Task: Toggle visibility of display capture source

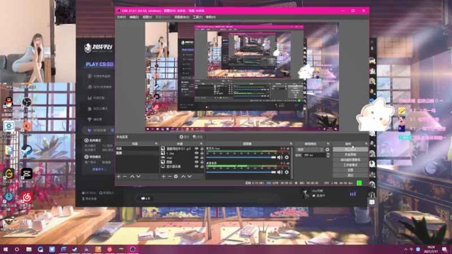Action: tap(196, 167)
